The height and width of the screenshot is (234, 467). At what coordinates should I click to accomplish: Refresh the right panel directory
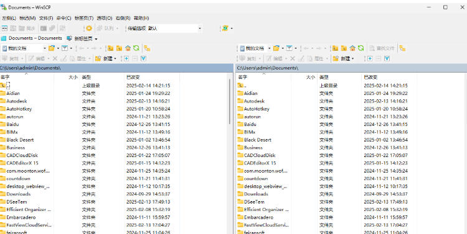(x=361, y=48)
